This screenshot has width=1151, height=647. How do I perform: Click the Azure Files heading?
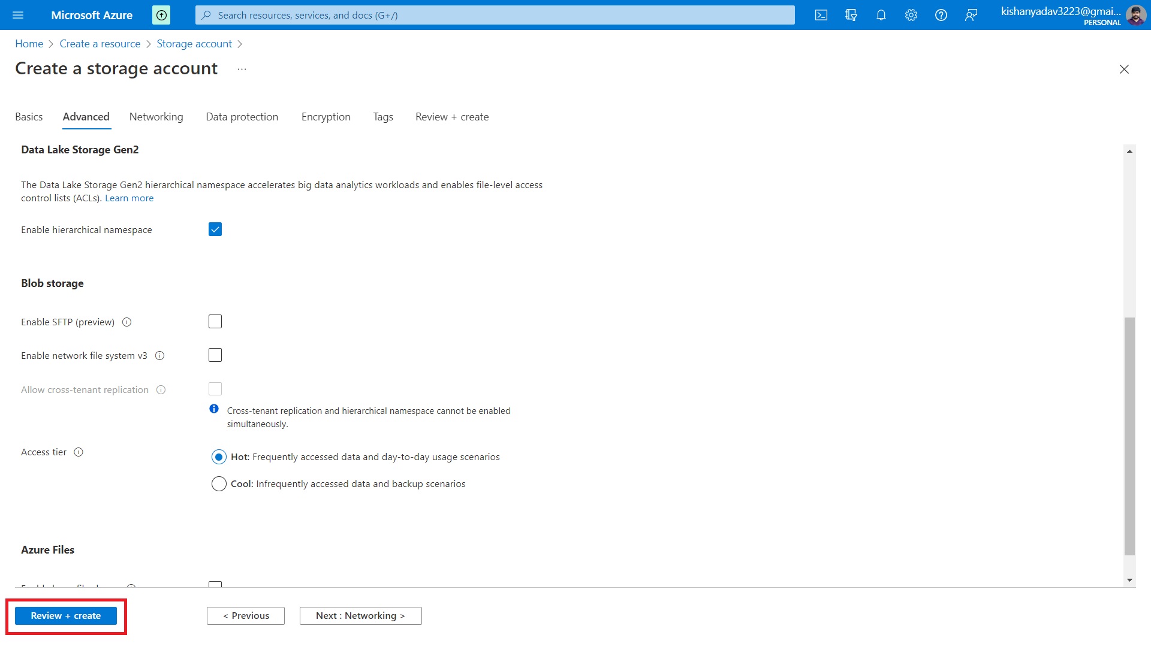(47, 550)
